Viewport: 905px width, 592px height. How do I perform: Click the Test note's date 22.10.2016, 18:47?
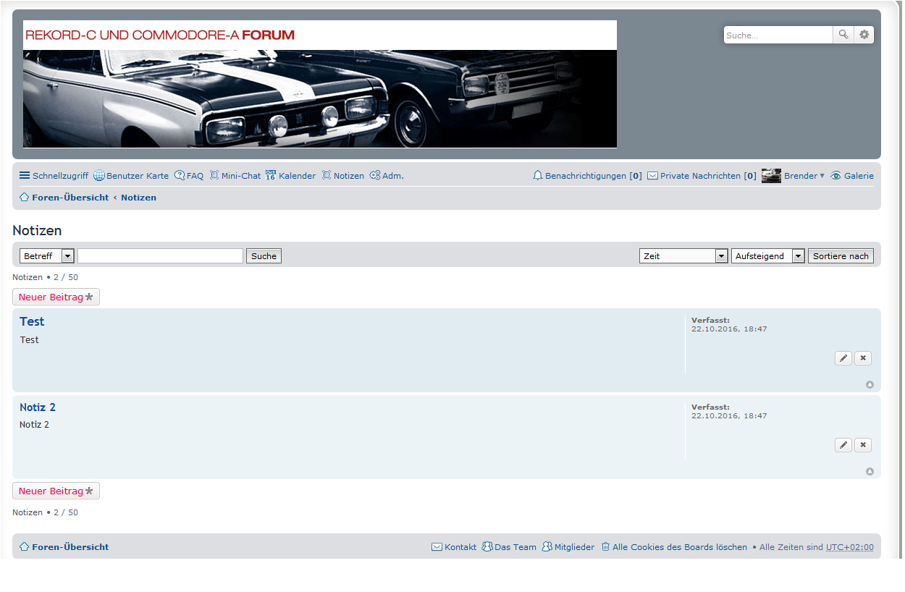(x=729, y=329)
